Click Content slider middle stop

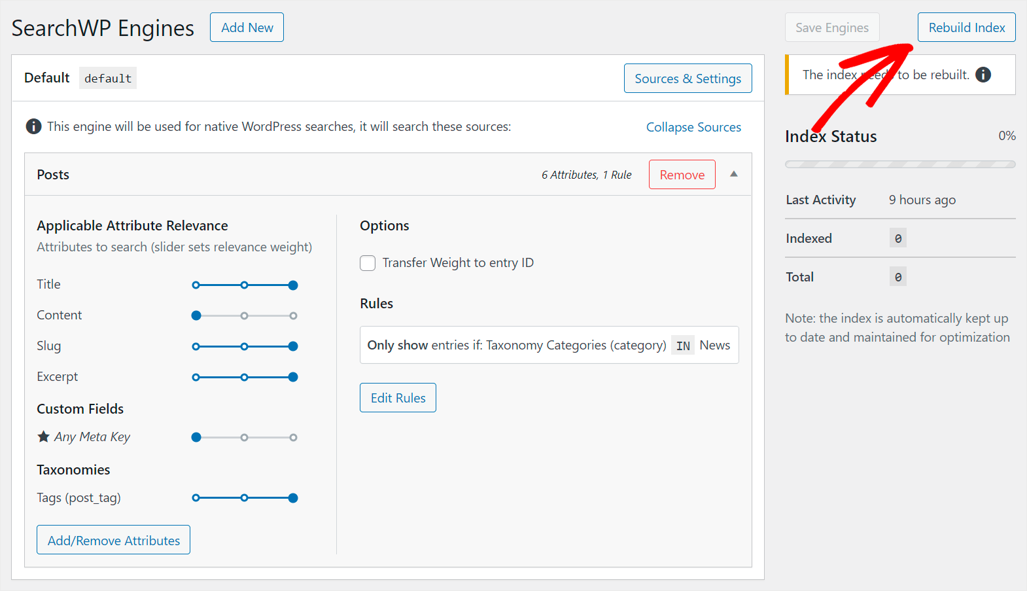point(244,316)
